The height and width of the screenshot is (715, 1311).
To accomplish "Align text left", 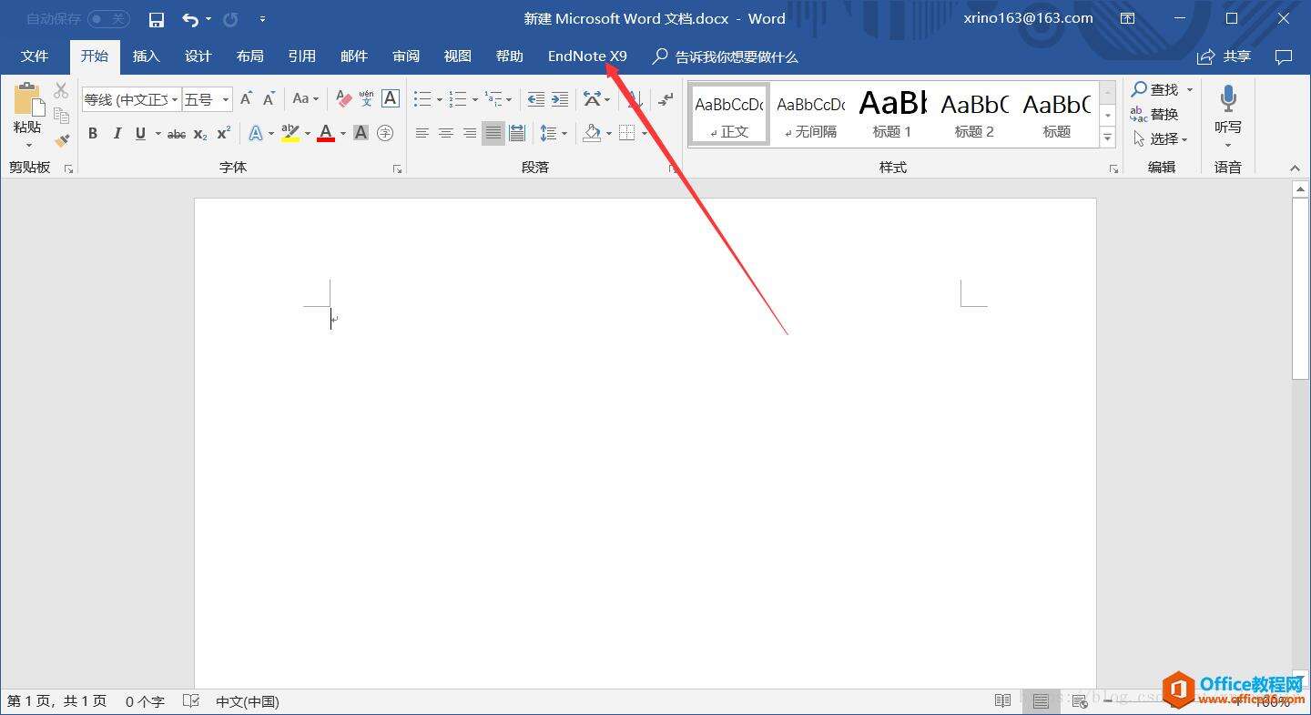I will (x=422, y=134).
